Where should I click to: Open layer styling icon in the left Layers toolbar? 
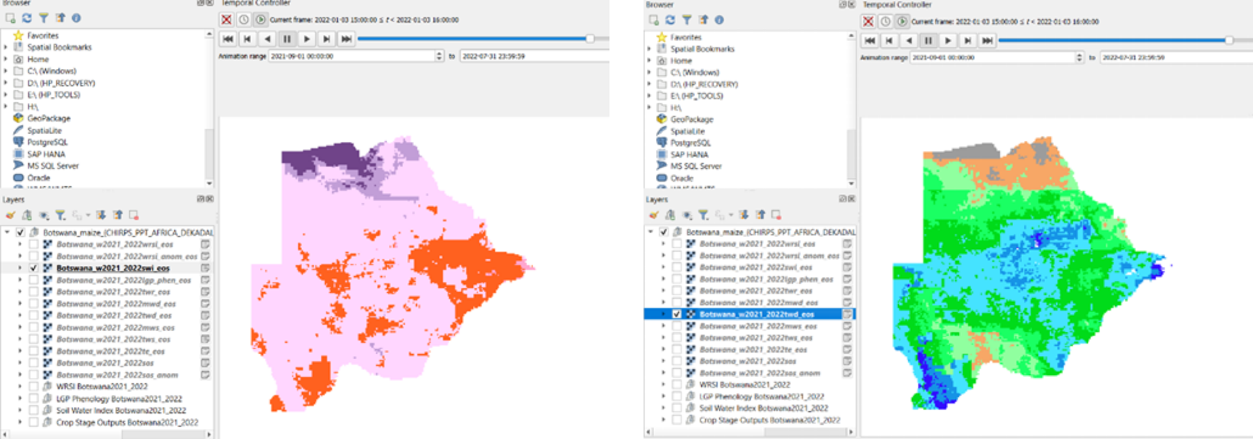tap(10, 215)
